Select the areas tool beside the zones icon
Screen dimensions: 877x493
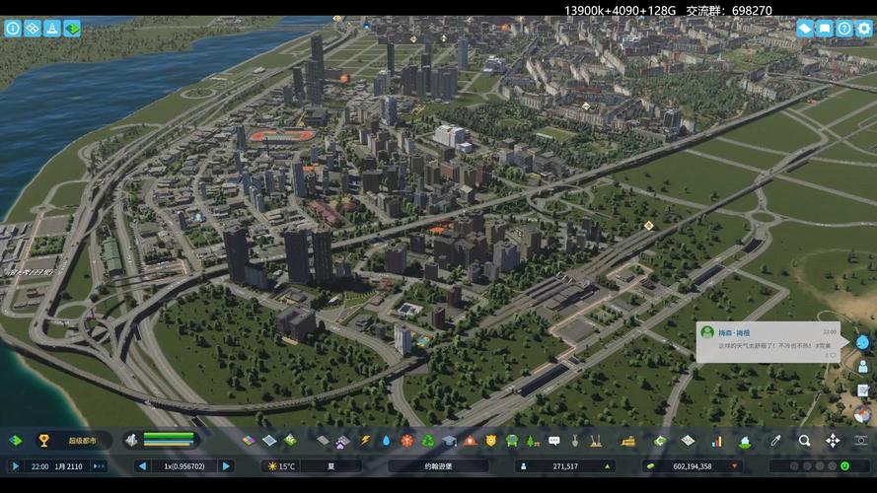coord(269,441)
